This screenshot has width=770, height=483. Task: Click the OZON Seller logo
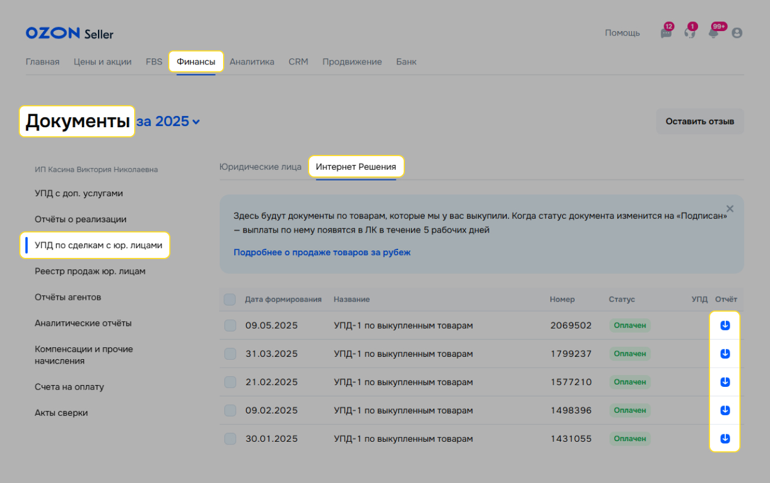click(70, 33)
